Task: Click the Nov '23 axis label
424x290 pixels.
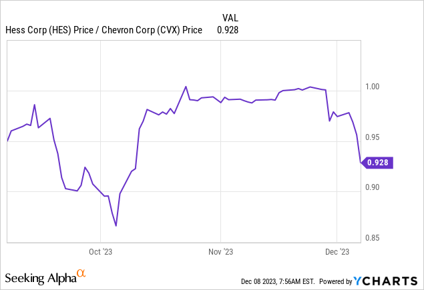Action: click(220, 251)
